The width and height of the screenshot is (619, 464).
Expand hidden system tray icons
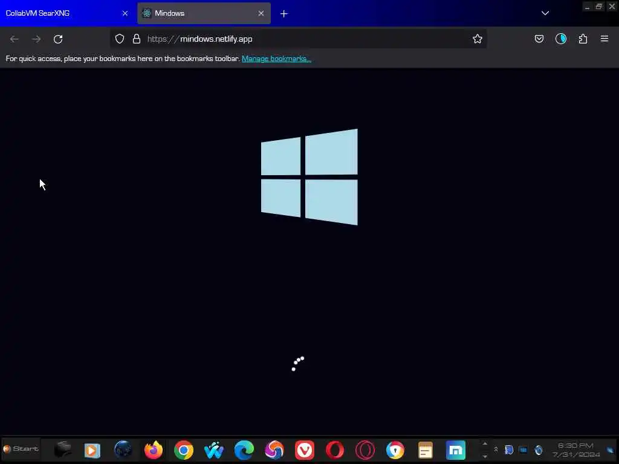tap(496, 449)
